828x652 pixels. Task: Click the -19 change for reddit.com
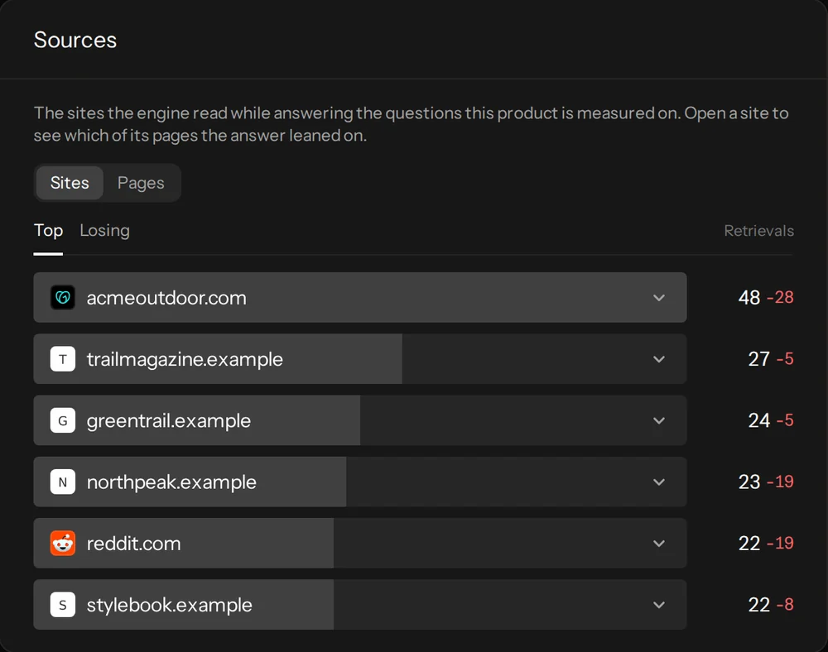click(x=780, y=544)
